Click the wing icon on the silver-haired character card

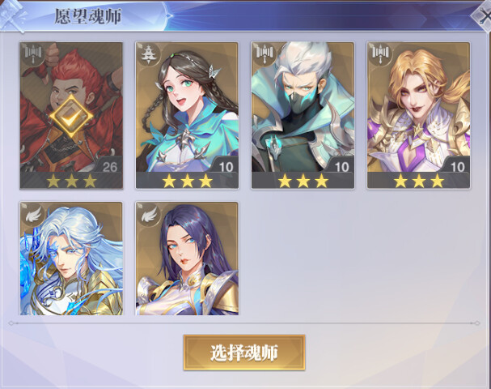(x=33, y=214)
